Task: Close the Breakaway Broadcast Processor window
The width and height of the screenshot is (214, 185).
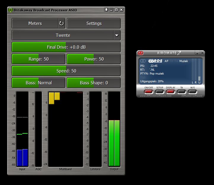Action: pos(121,10)
